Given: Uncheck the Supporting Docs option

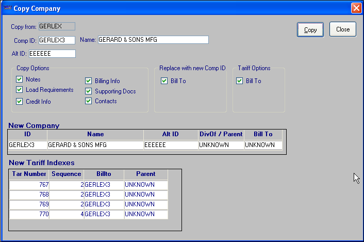Looking at the screenshot, I should [x=89, y=91].
